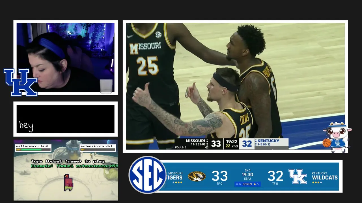The width and height of the screenshot is (362, 203).
Task: Click the UK logo in the bottom scoreboard
Action: 298,176
